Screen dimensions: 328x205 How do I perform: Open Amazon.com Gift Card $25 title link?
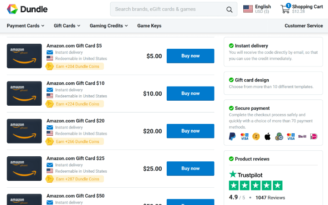pos(76,159)
